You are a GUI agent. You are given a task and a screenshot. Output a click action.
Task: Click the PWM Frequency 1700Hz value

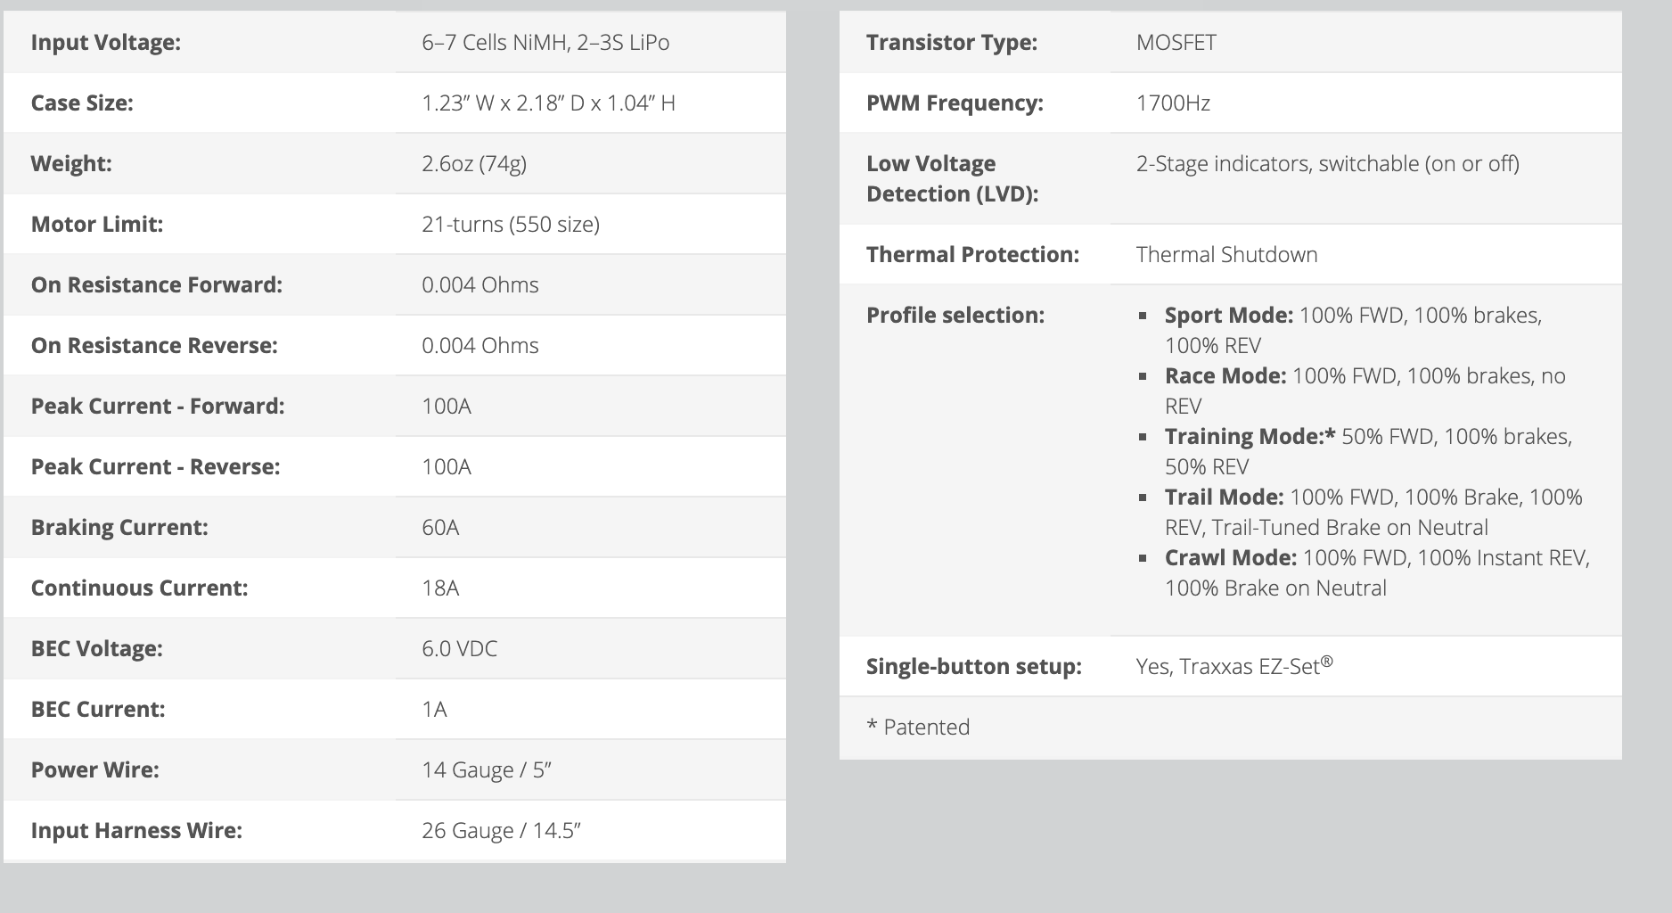tap(1173, 103)
